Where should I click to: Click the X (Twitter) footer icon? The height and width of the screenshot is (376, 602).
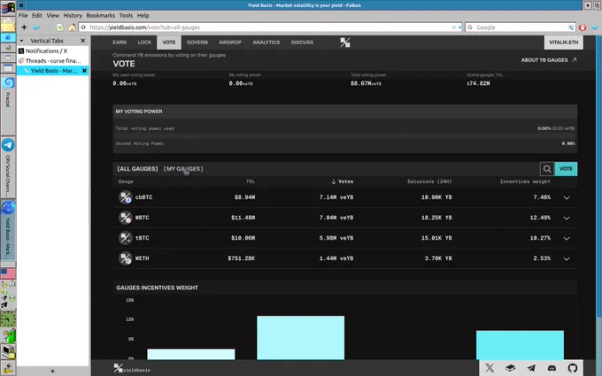click(490, 368)
